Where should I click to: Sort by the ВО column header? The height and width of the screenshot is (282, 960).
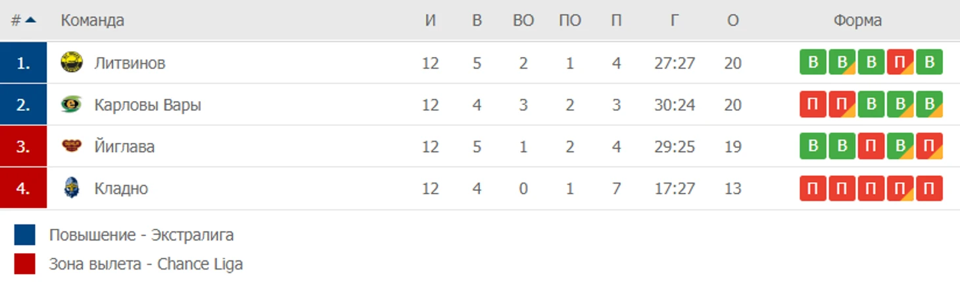(x=523, y=20)
